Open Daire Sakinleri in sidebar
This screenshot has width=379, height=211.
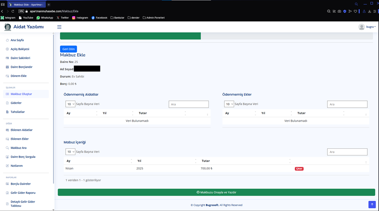(20, 58)
